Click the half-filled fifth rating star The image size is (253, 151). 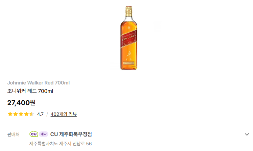(x=32, y=114)
